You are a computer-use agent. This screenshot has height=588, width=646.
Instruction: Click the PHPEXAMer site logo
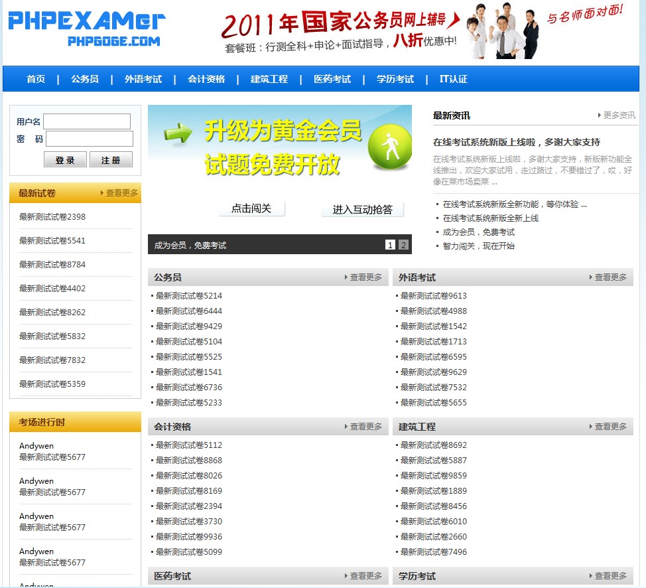tap(86, 29)
